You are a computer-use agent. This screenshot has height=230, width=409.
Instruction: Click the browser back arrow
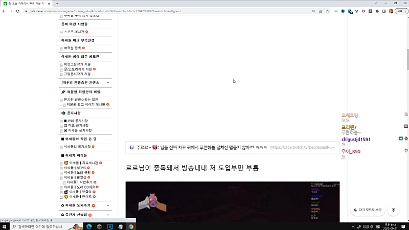pyautogui.click(x=4, y=11)
